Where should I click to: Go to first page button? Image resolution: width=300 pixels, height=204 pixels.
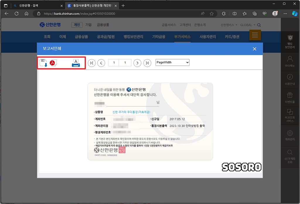coord(92,63)
